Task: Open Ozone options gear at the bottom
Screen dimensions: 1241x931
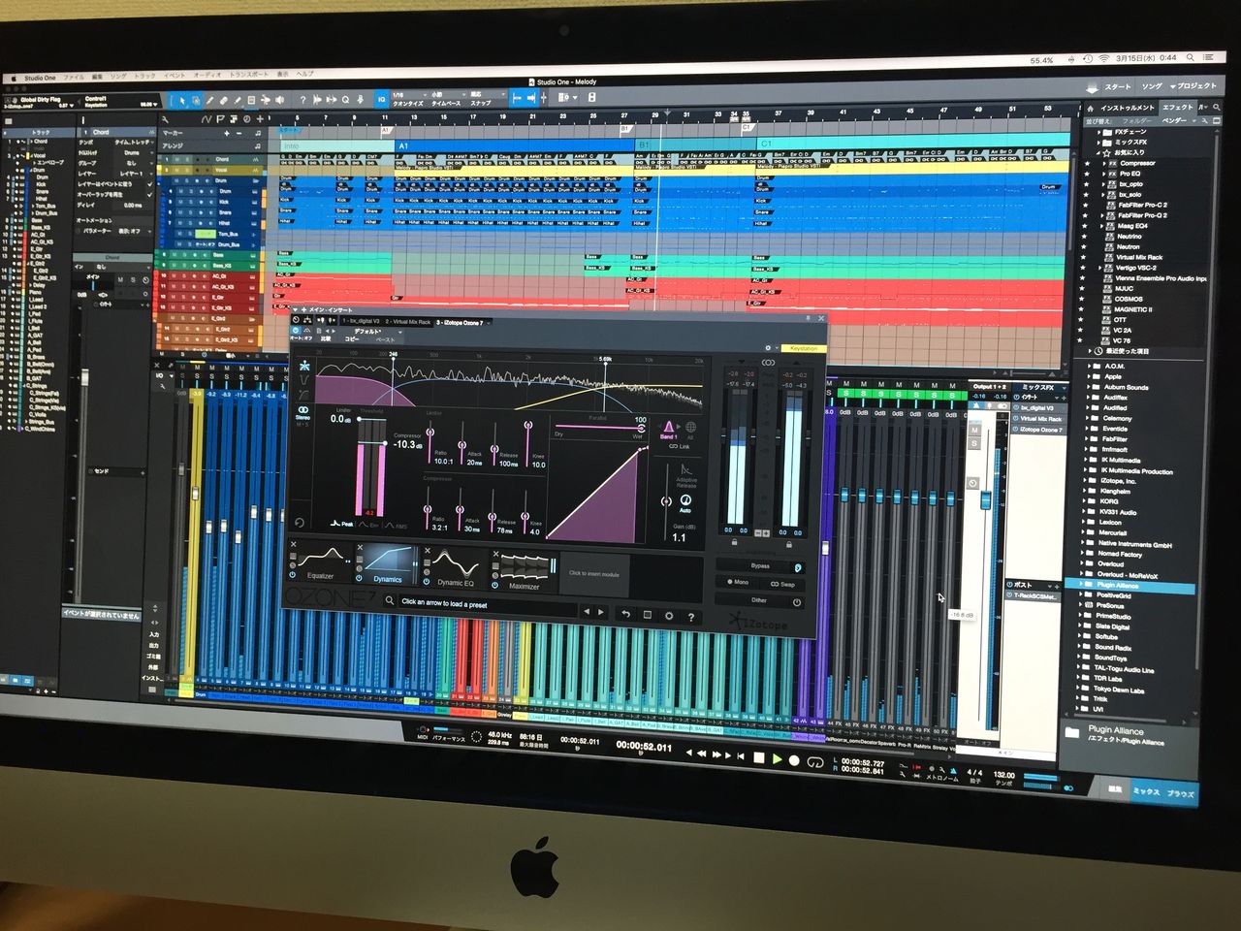Action: pyautogui.click(x=668, y=615)
